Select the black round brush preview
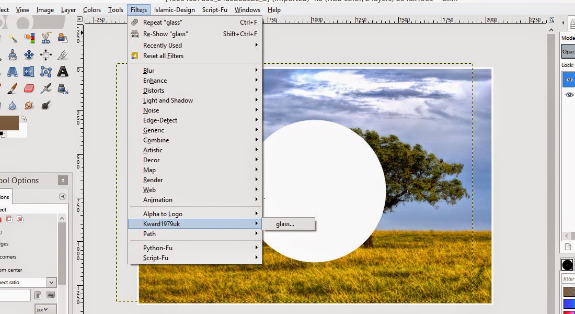The height and width of the screenshot is (314, 575). (x=567, y=264)
